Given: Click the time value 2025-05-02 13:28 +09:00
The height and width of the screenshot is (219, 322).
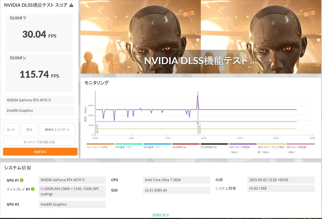Looking at the screenshot, I should [x=281, y=180].
